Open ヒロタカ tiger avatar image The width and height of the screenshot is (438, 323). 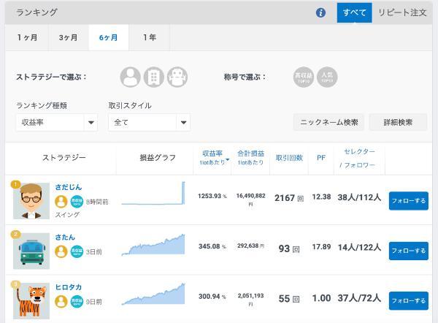pyautogui.click(x=31, y=301)
